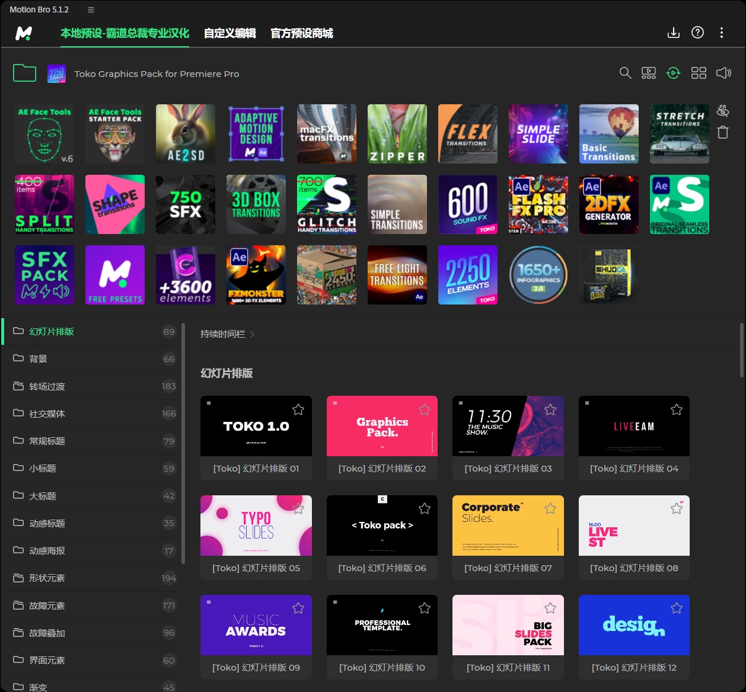Pick the blue design preset thumbnail
This screenshot has width=746, height=692.
pos(634,625)
